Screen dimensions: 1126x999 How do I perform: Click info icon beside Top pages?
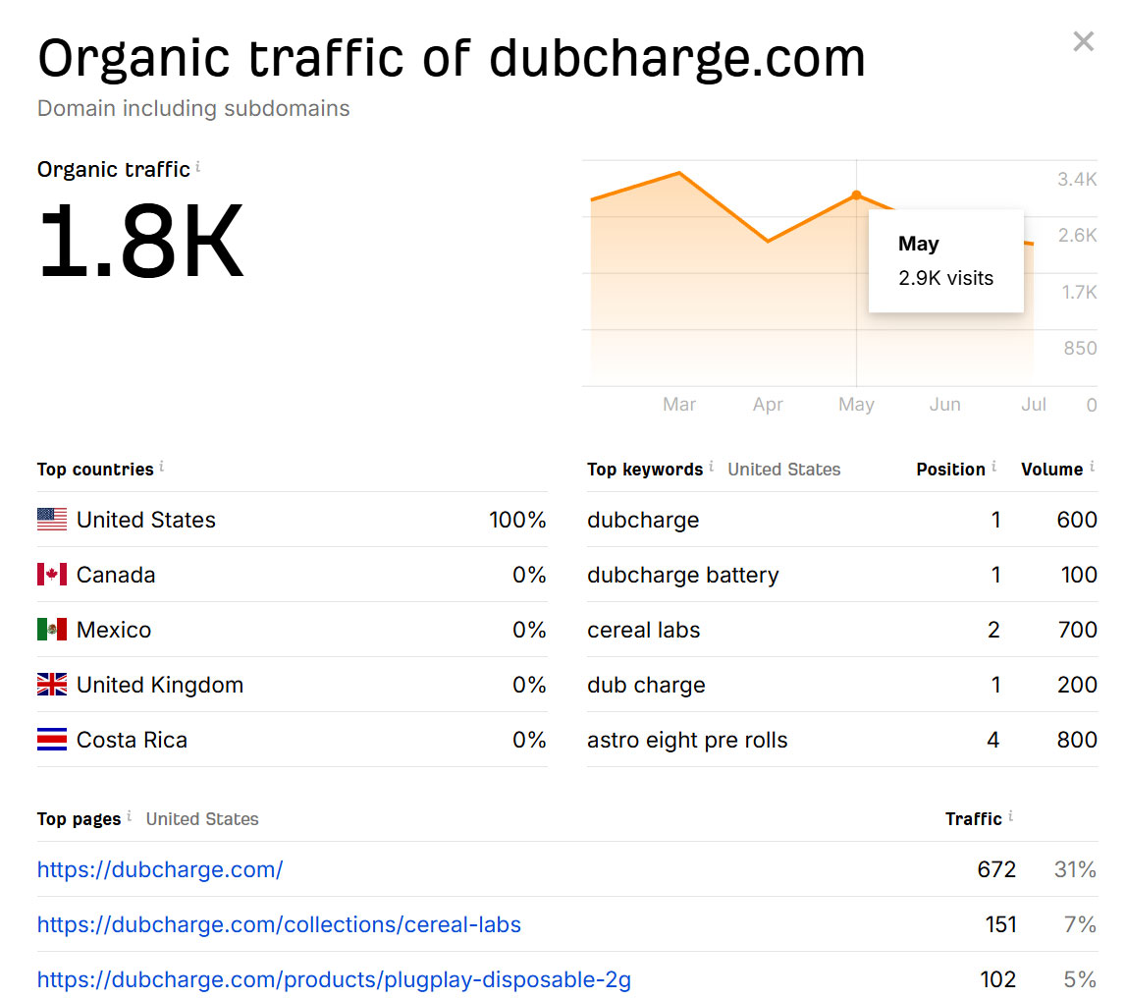129,816
